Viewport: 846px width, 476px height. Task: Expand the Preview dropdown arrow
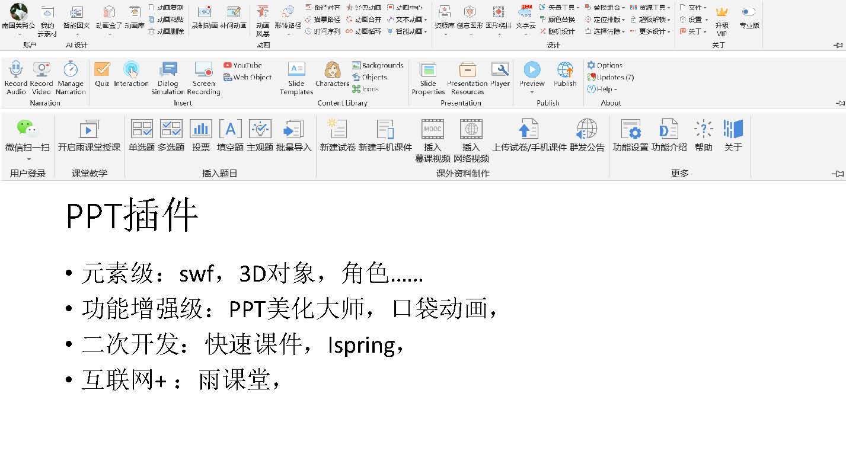point(532,92)
